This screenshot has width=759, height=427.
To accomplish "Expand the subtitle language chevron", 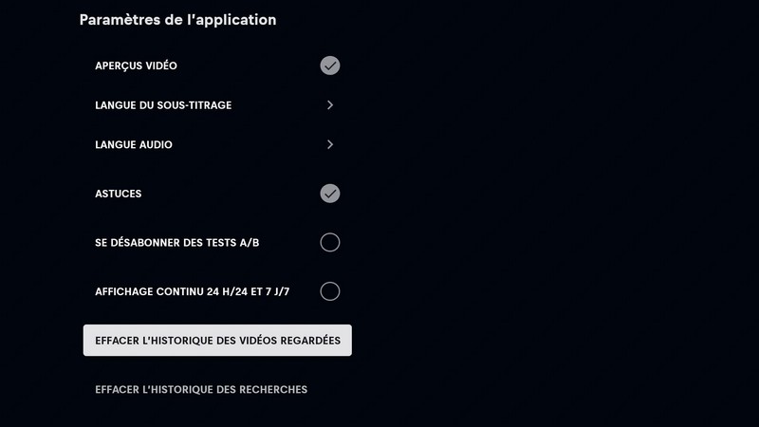I will pyautogui.click(x=330, y=105).
